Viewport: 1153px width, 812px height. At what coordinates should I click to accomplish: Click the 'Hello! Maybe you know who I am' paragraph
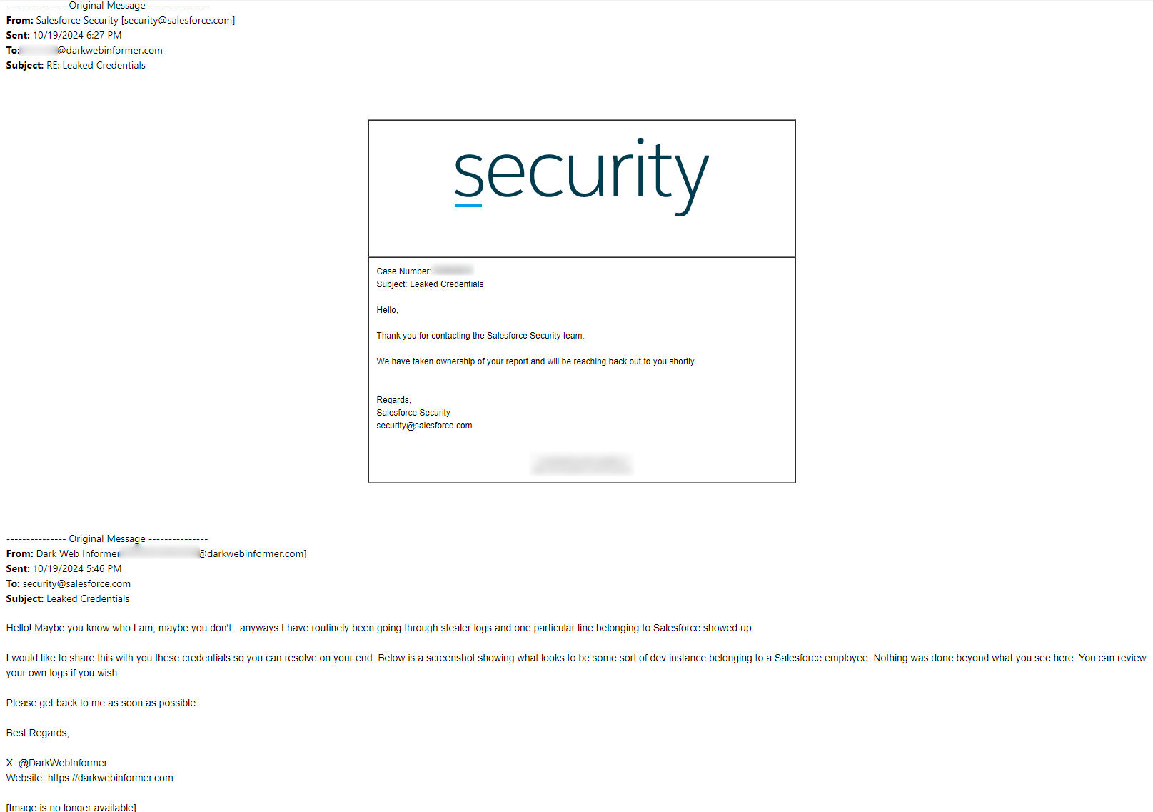379,628
